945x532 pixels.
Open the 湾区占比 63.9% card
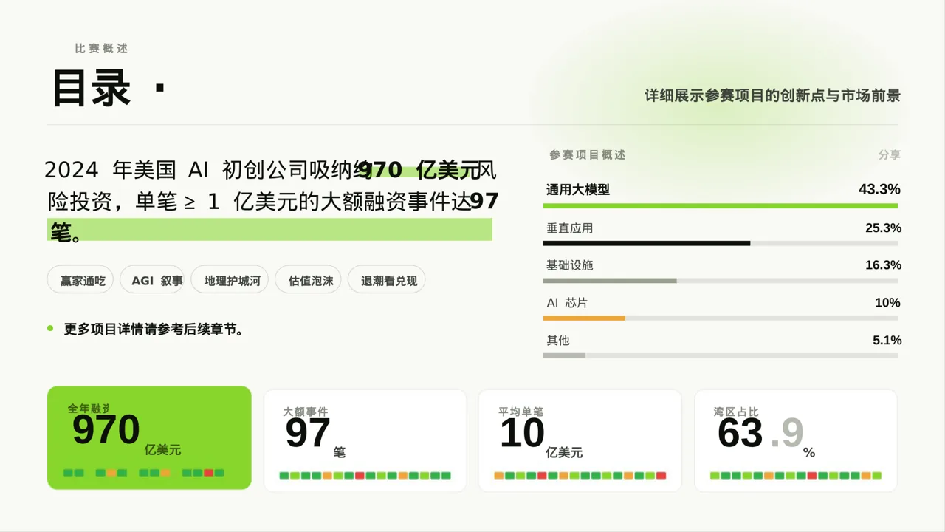[796, 440]
